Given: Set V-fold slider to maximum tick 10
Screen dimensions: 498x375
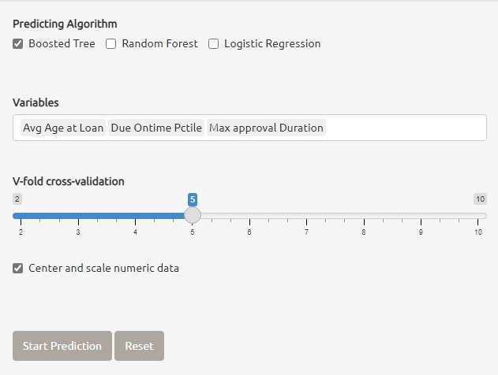Looking at the screenshot, I should point(478,216).
